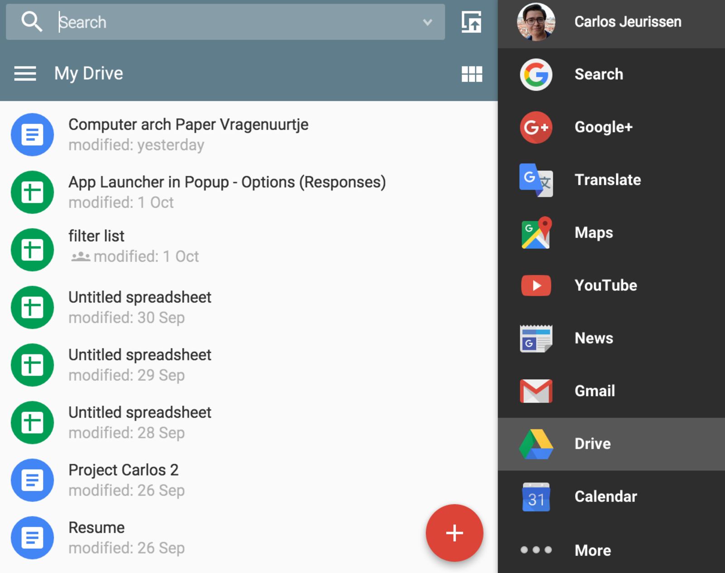The image size is (725, 573).
Task: Open the YouTube app icon
Action: 536,286
